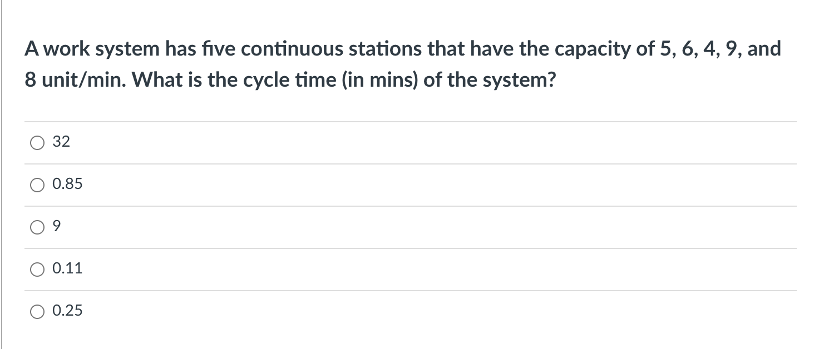Image resolution: width=819 pixels, height=349 pixels.
Task: Select the radio button for answer 0.25
Action: pyautogui.click(x=37, y=311)
